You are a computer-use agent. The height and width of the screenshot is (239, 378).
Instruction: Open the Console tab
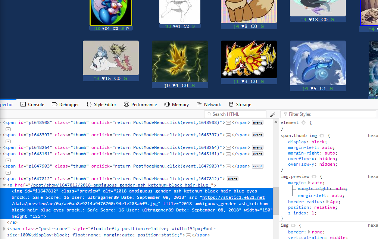32,105
